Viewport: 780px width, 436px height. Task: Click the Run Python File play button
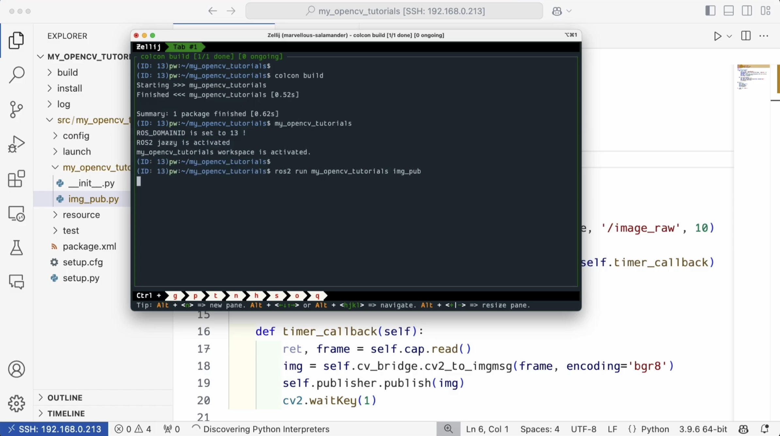coord(717,36)
